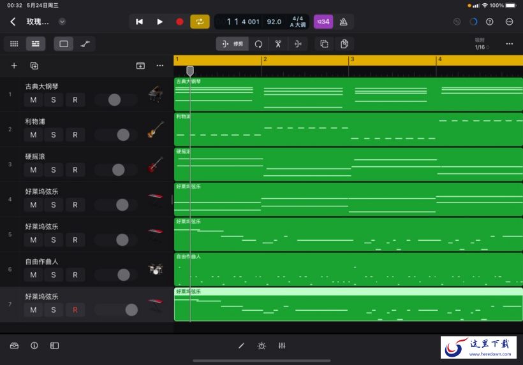Start playback with the play button
Image resolution: width=523 pixels, height=365 pixels.
[159, 22]
